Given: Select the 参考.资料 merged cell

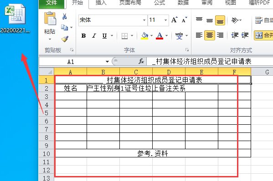Looking at the screenshot, I should [153, 153].
